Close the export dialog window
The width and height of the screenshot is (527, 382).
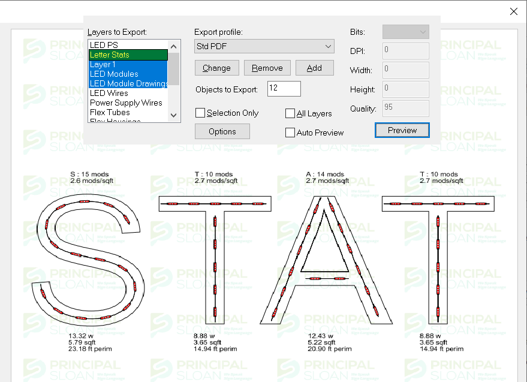[x=513, y=11]
